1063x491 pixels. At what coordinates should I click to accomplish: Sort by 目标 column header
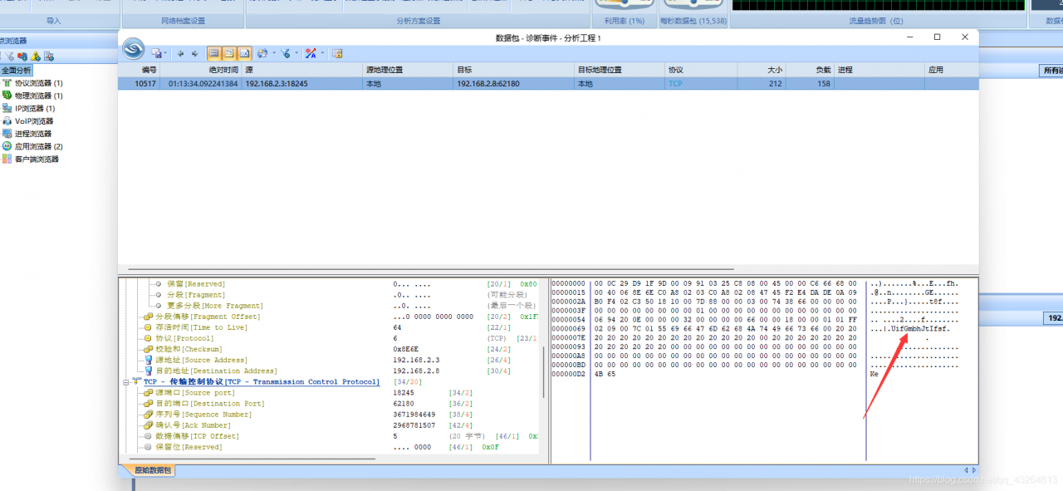tap(515, 70)
